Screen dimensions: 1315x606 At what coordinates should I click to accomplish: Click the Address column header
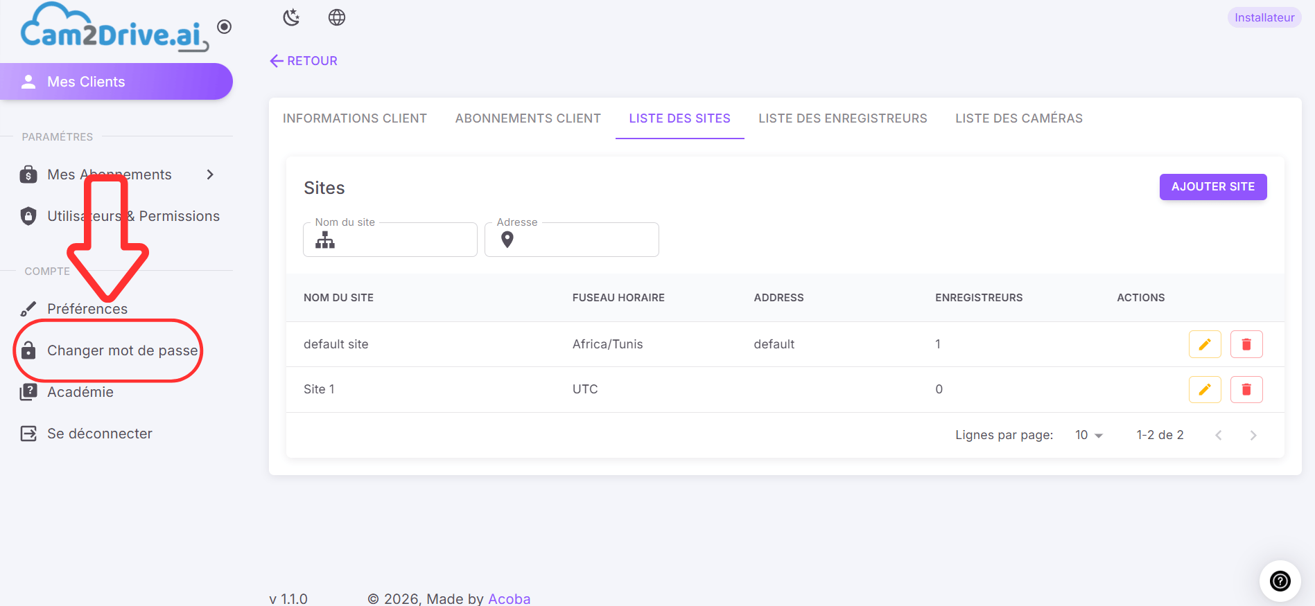779,298
